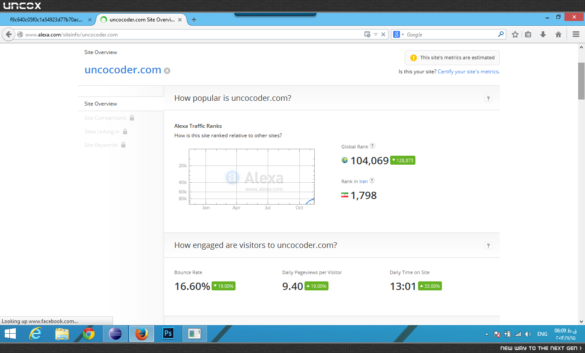Click the lock icon beside Site Keywords
The width and height of the screenshot is (585, 353).
(x=123, y=145)
